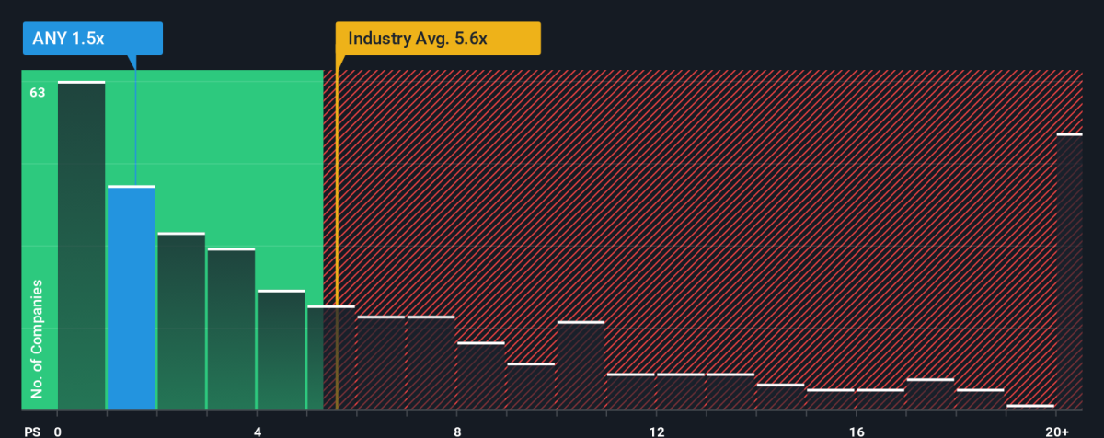The width and height of the screenshot is (1104, 438).
Task: Click the Industry Avg. 5.6x label
Action: click(438, 38)
